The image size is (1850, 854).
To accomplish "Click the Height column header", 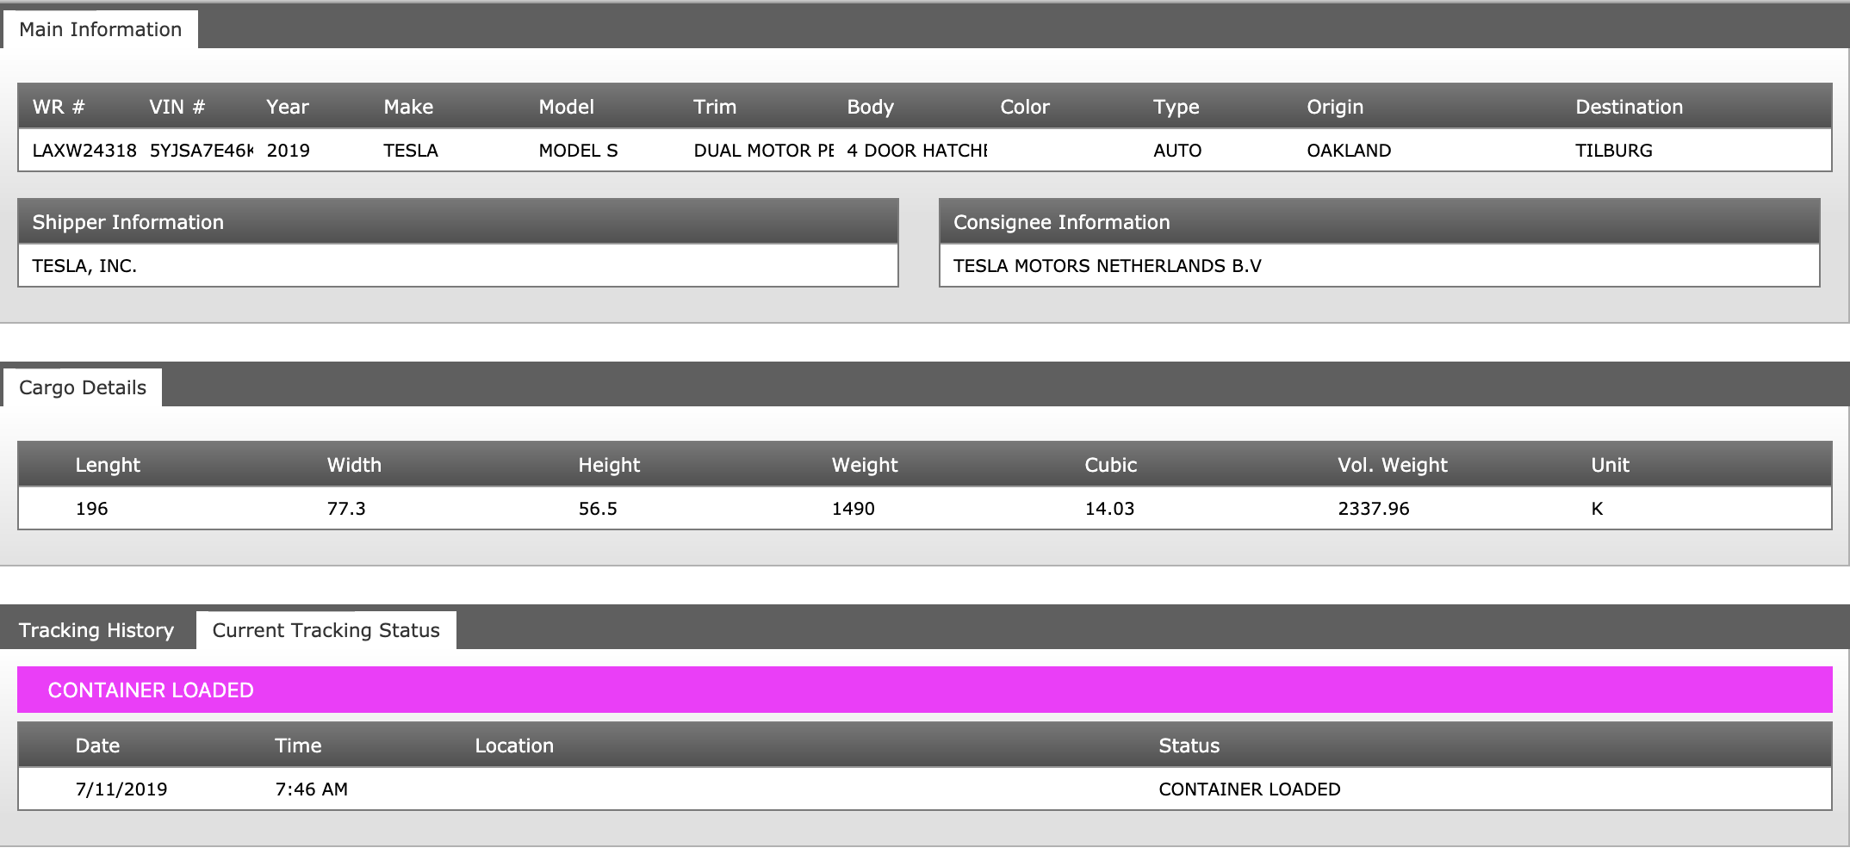I will [609, 465].
